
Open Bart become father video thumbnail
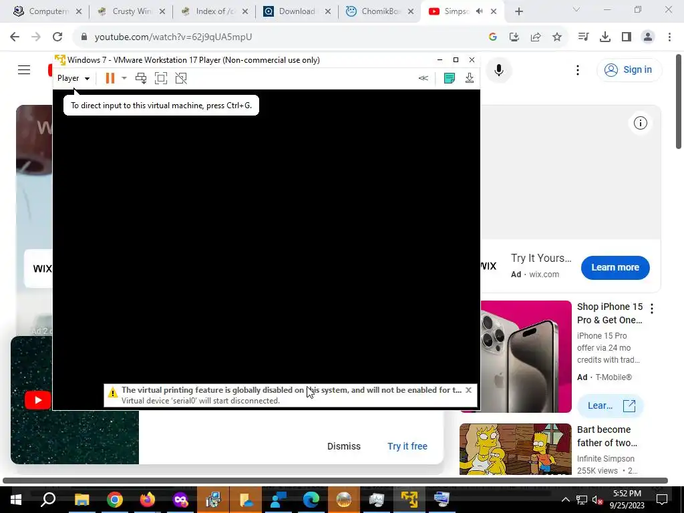click(x=515, y=449)
